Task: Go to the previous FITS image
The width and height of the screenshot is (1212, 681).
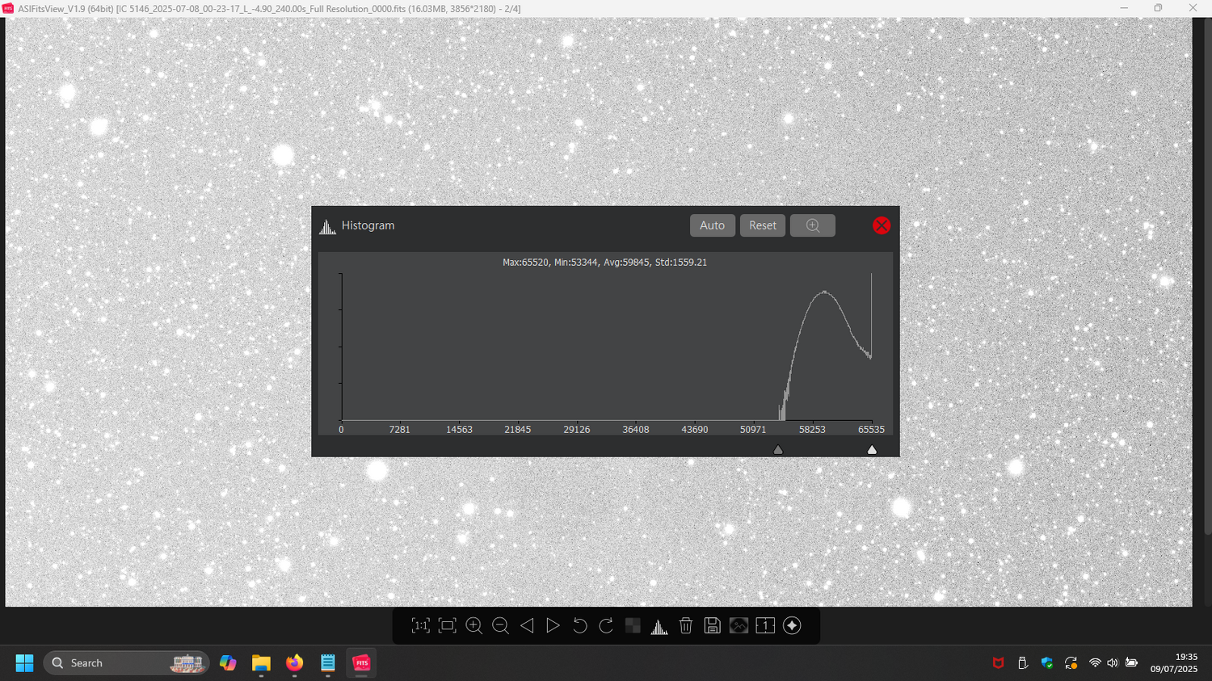Action: pyautogui.click(x=527, y=626)
